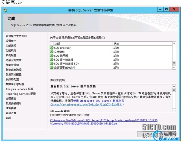Select the 功能规则 step
The image size is (181, 143).
click(x=11, y=50)
